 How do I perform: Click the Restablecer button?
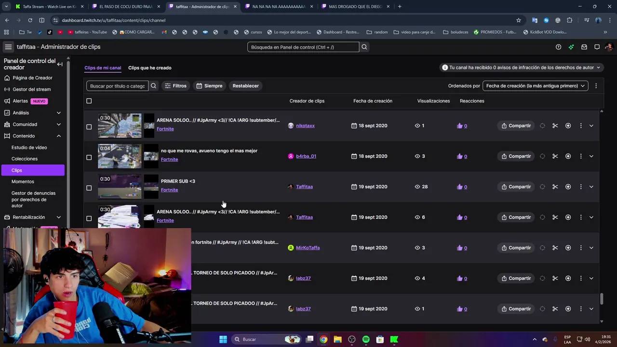pos(246,86)
